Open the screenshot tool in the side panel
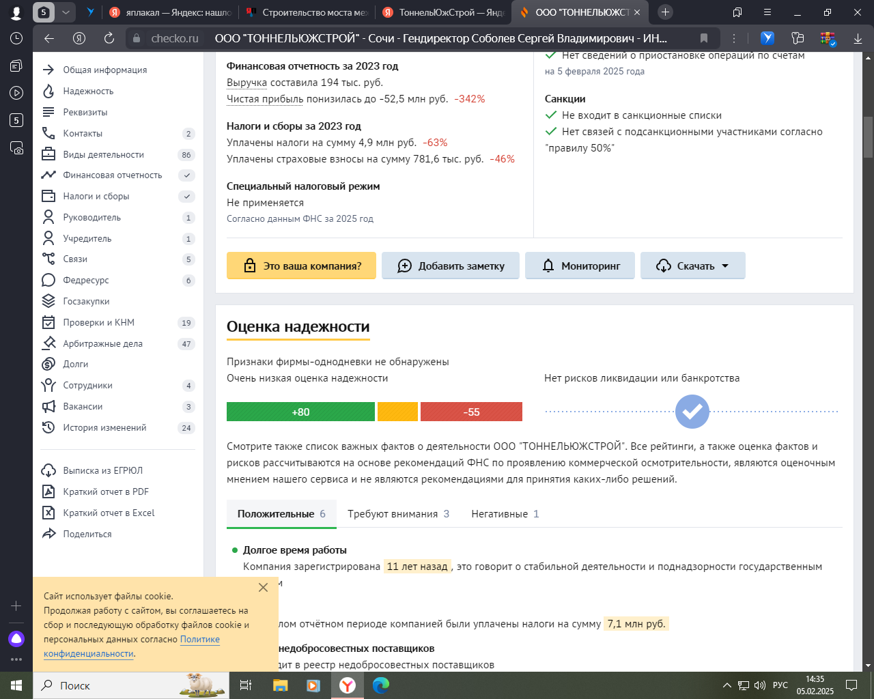 [16, 147]
